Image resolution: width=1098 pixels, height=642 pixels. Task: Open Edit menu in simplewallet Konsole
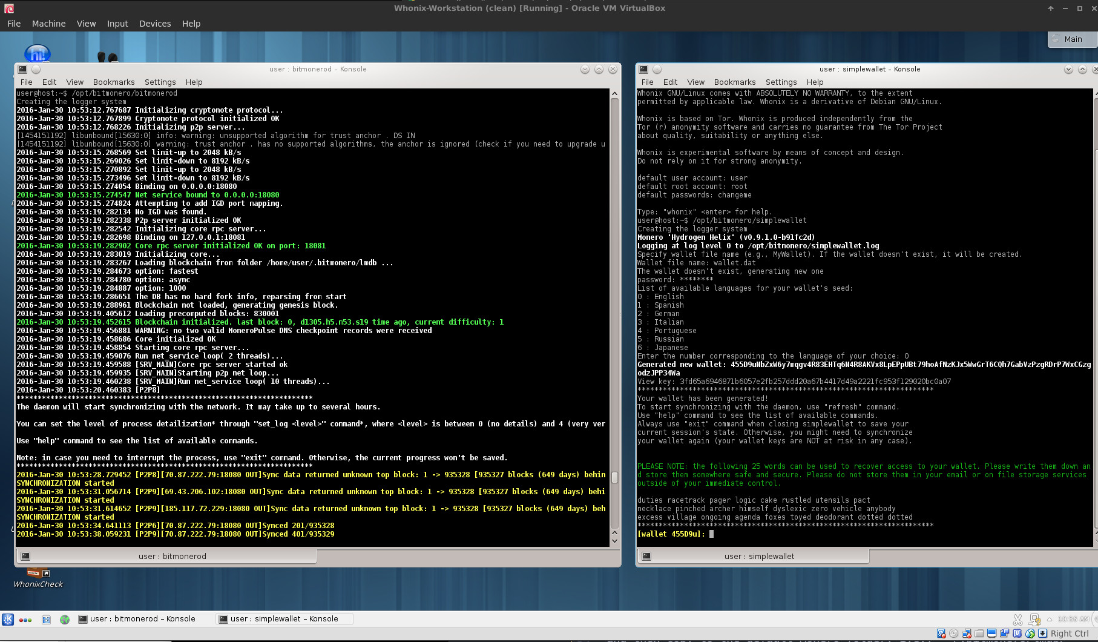point(671,82)
